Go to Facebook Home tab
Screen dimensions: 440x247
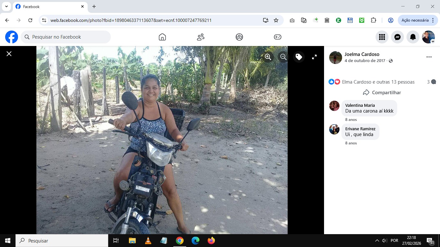(x=162, y=37)
